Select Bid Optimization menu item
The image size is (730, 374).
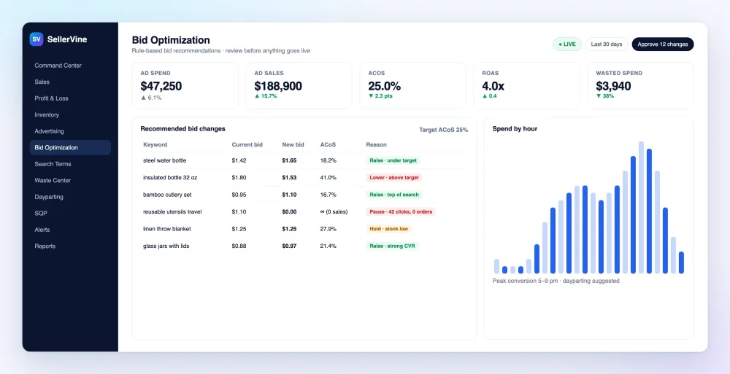coord(70,147)
